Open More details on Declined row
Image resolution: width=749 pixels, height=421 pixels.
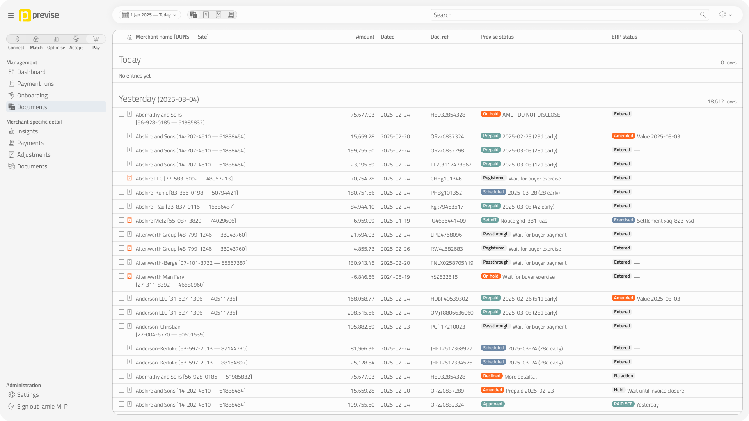click(520, 377)
